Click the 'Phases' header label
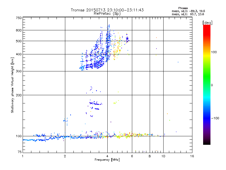Image resolution: width=226 pixels, height=170 pixels. click(183, 8)
